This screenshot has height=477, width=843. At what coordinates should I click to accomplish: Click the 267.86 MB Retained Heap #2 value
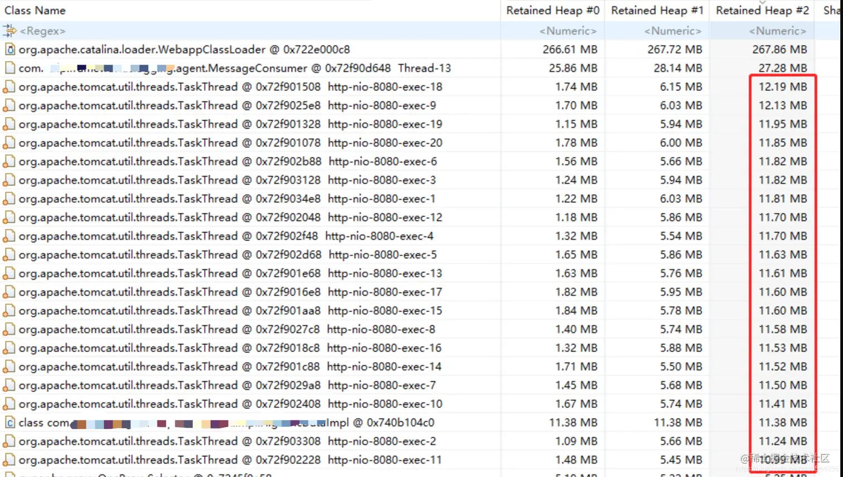click(x=779, y=50)
